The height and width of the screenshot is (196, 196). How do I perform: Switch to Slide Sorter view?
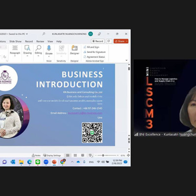[75, 155]
